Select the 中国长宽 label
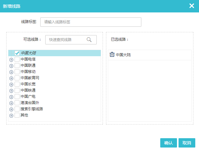Screen dimensions: 199x150 pos(28,84)
